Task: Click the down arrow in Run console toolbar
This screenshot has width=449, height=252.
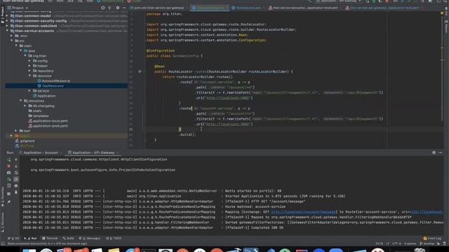Action: coord(16,167)
